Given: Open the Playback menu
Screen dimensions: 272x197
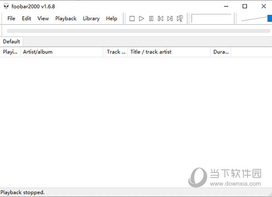Looking at the screenshot, I should 66,19.
